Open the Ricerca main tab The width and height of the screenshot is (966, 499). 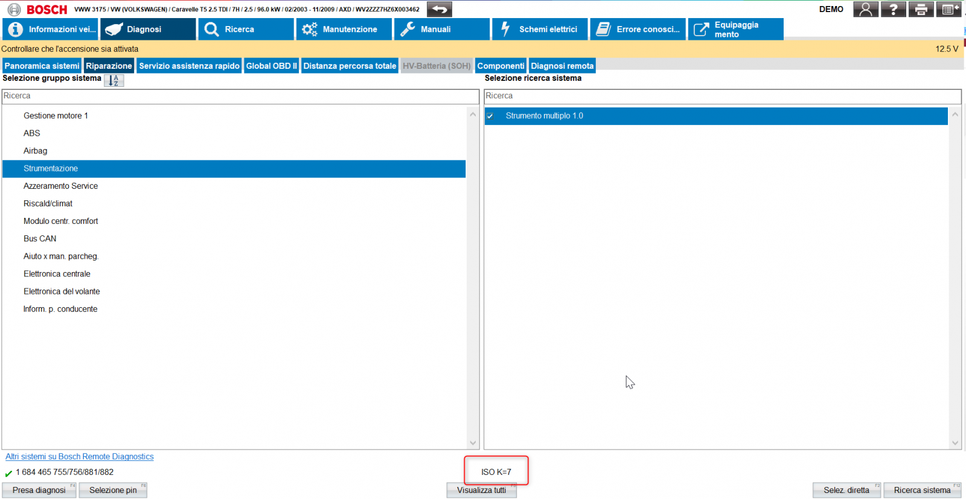coord(246,29)
